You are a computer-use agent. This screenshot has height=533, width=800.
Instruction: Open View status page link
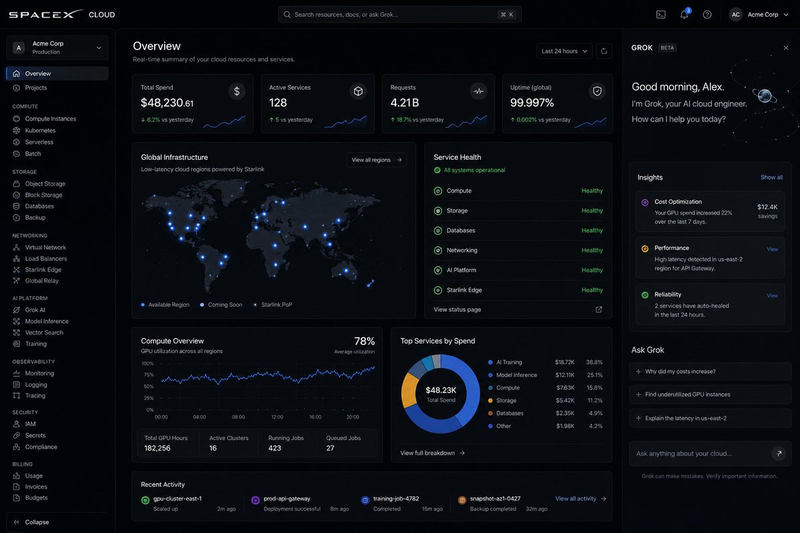[x=457, y=310]
